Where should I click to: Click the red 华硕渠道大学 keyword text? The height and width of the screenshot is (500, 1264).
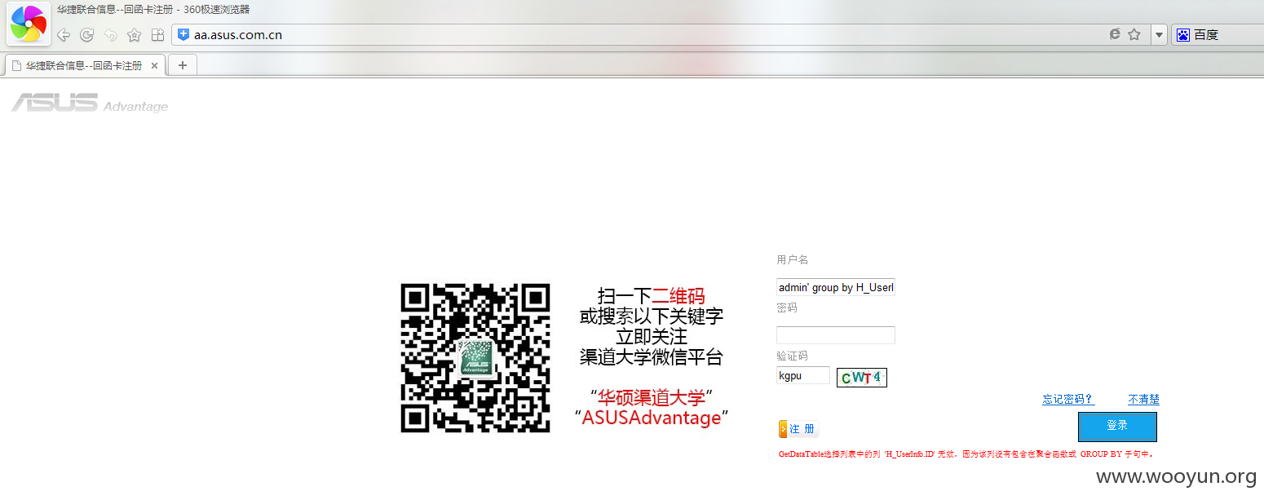coord(651,398)
